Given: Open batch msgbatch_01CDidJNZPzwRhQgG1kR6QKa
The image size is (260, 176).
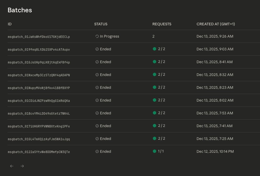Looking at the screenshot, I should (x=39, y=101).
